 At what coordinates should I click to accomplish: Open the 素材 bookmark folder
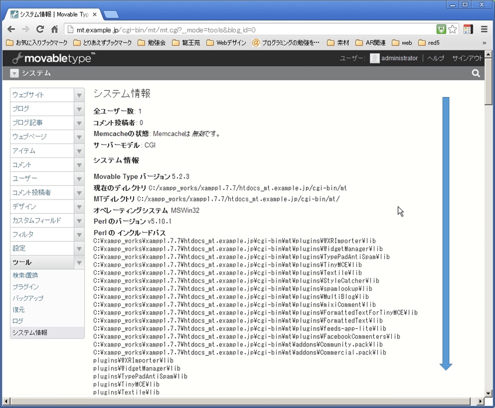(338, 42)
